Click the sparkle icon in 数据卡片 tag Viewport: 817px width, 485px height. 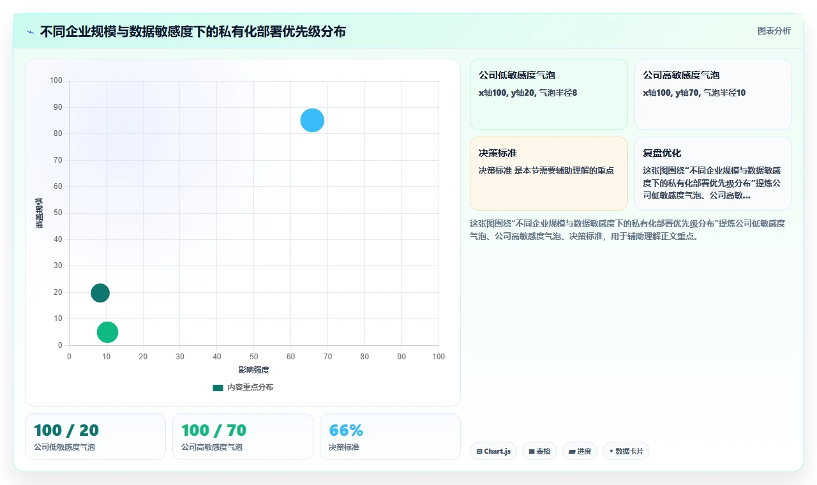click(611, 451)
